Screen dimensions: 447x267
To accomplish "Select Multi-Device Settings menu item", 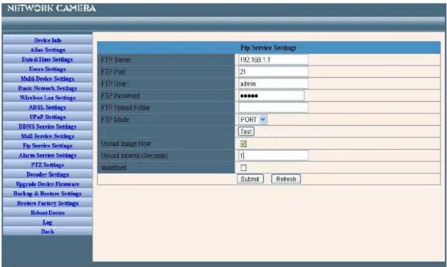I will [48, 79].
